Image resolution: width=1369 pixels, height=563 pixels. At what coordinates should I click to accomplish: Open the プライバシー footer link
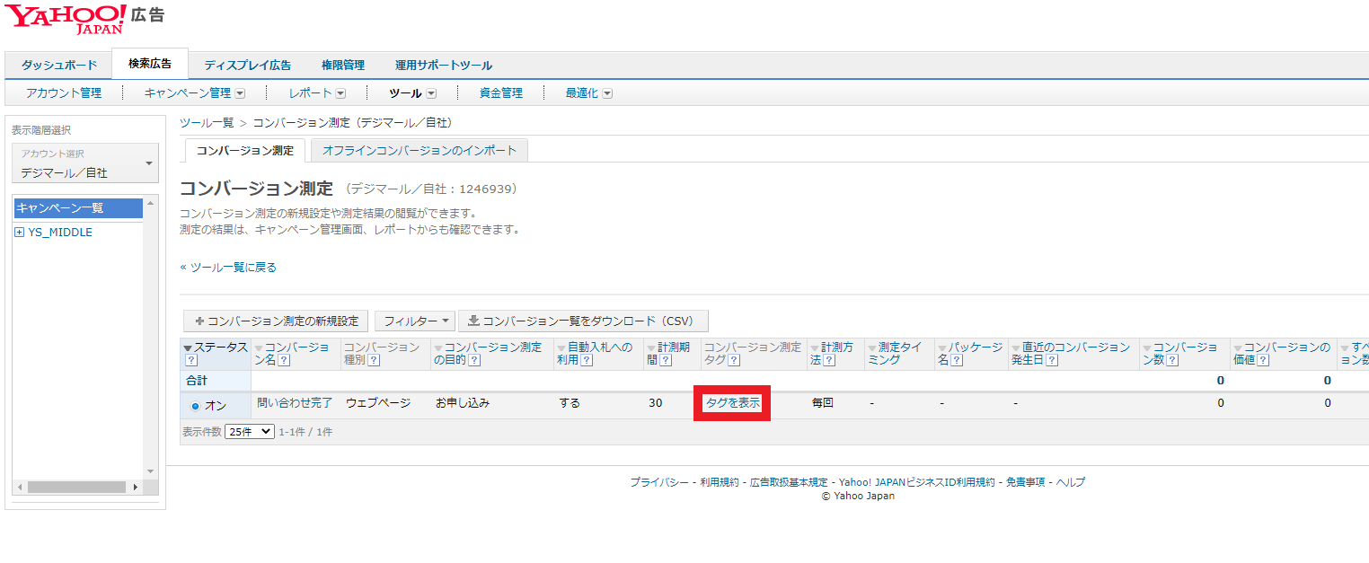pos(658,482)
